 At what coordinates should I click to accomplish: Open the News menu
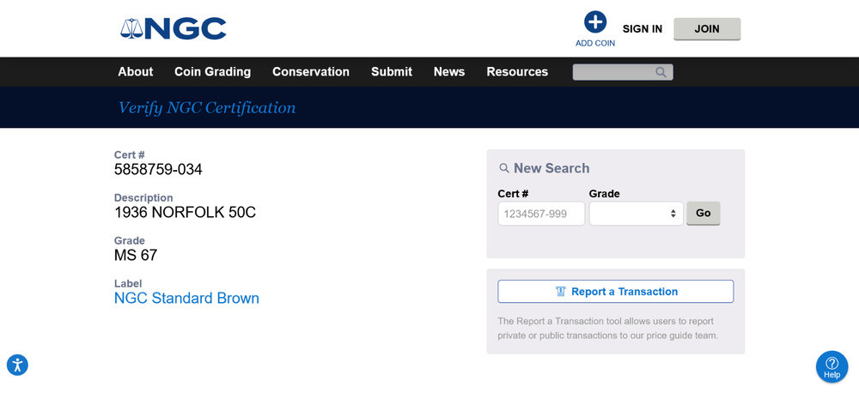[449, 72]
